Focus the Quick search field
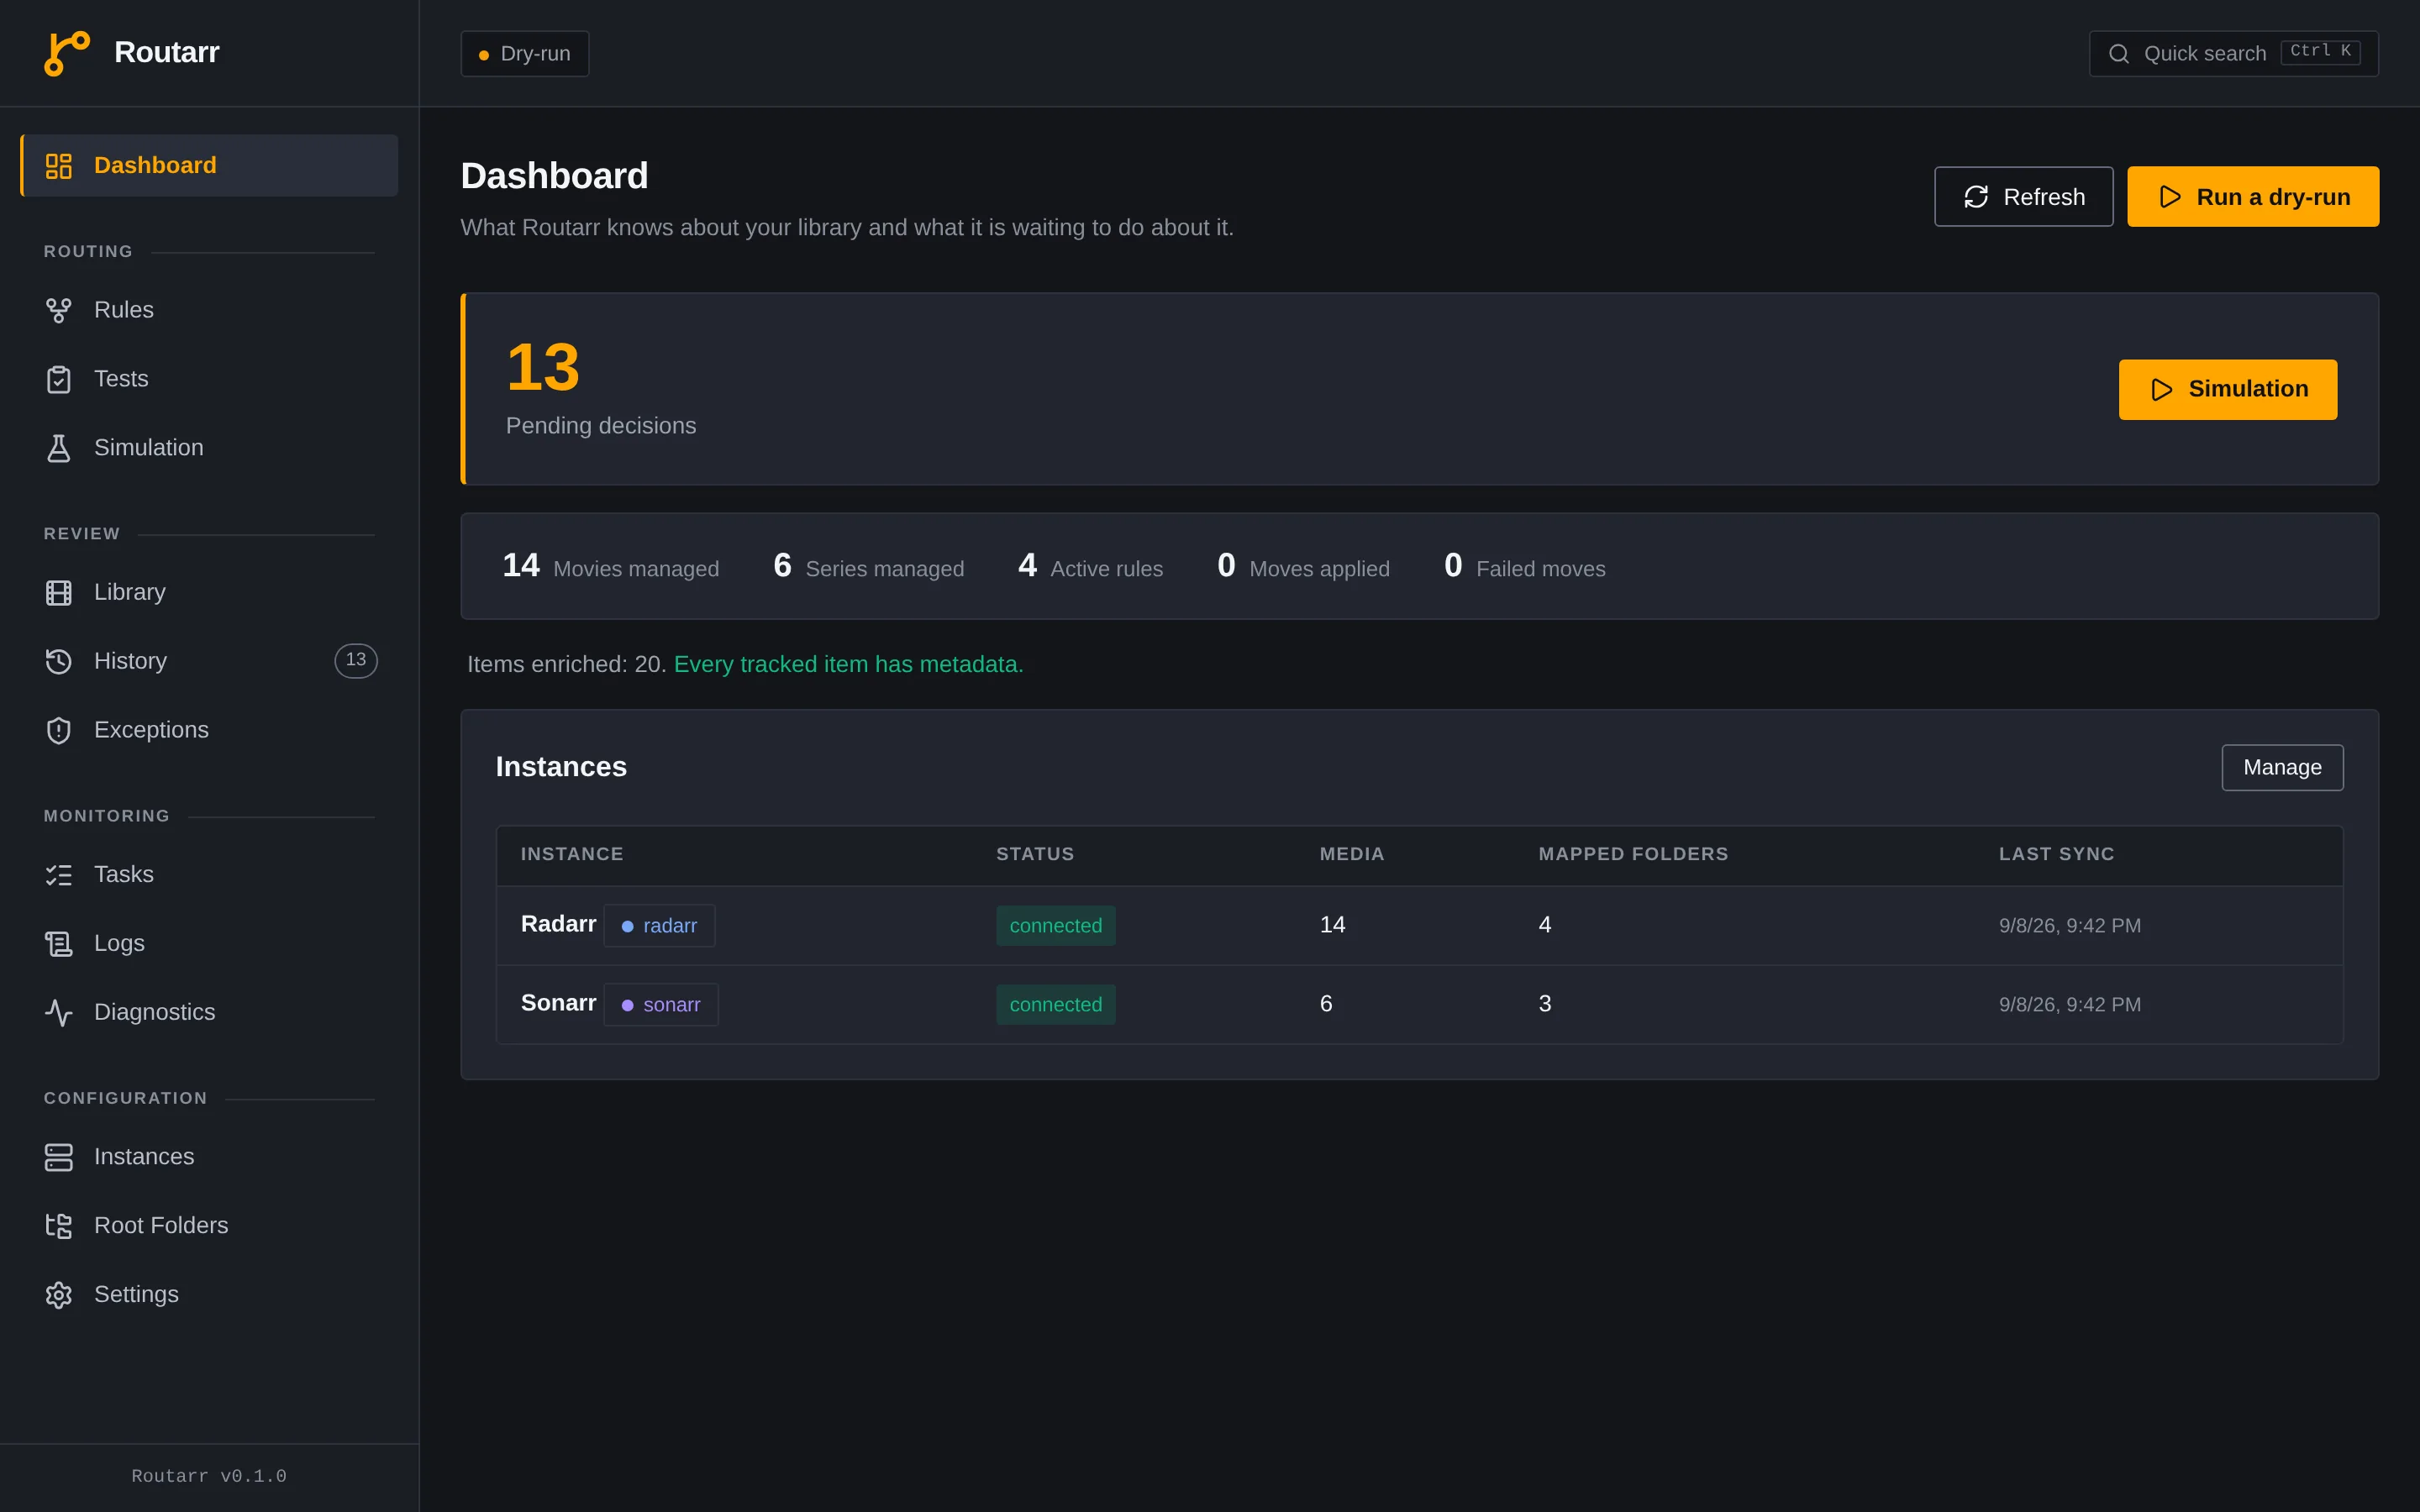The width and height of the screenshot is (2420, 1512). [x=2233, y=54]
